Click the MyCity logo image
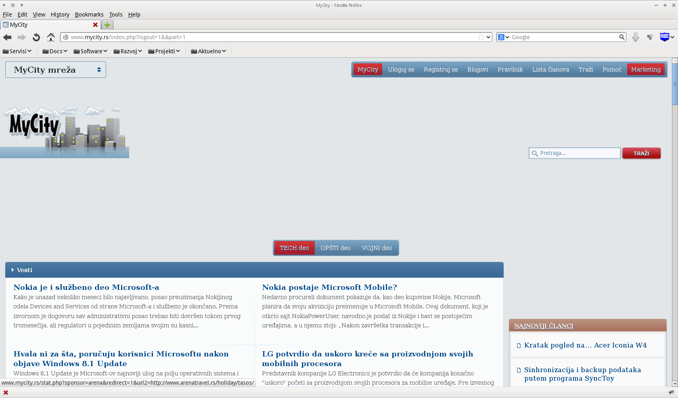This screenshot has width=678, height=398. coord(65,132)
